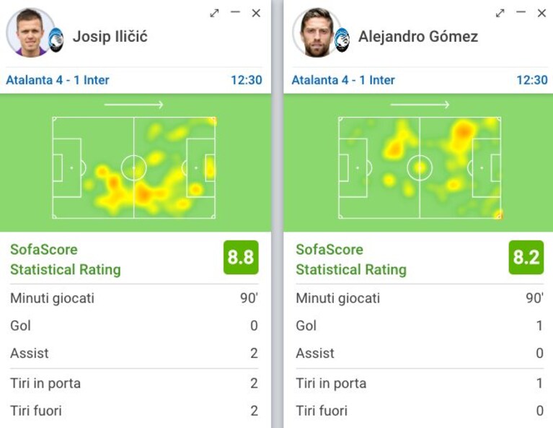Image resolution: width=553 pixels, height=428 pixels.
Task: Click the 12:30 match time in Iličić's panel
Action: point(247,80)
